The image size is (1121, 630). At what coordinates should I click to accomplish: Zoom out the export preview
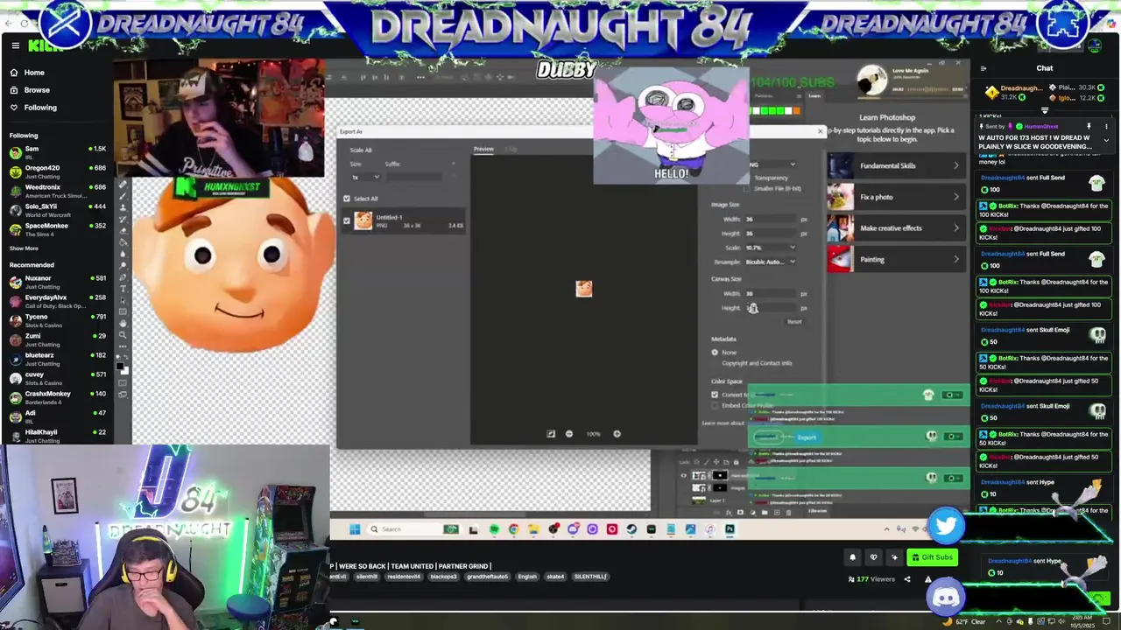point(569,434)
